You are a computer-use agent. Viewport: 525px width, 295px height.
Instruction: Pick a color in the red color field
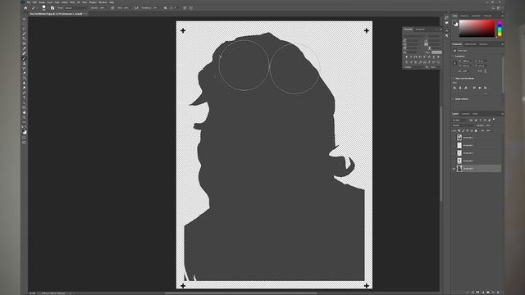(x=477, y=28)
